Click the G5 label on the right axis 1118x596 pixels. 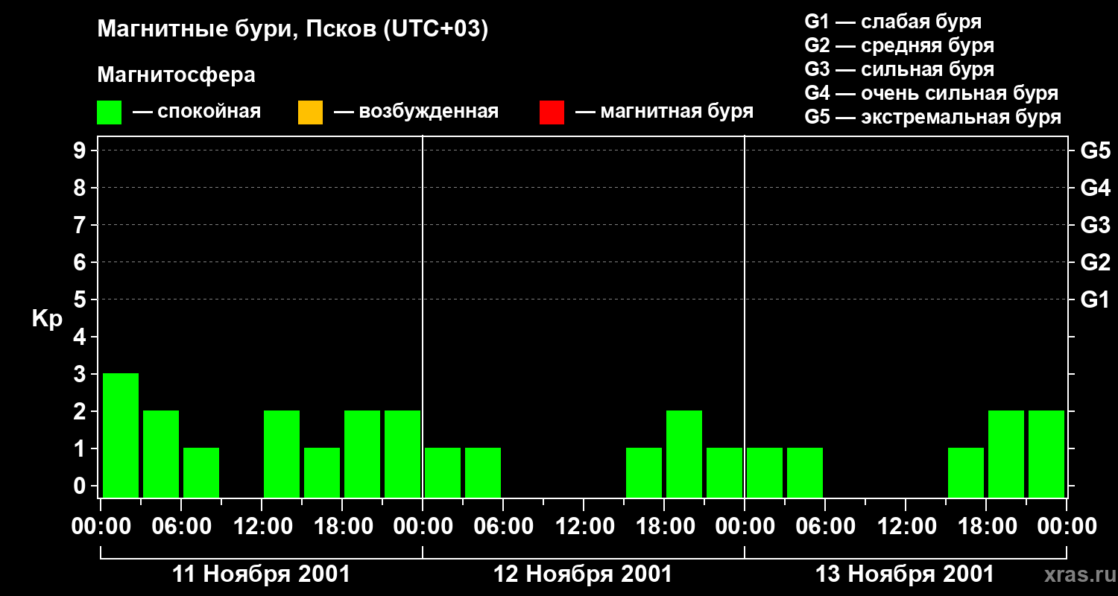1096,151
